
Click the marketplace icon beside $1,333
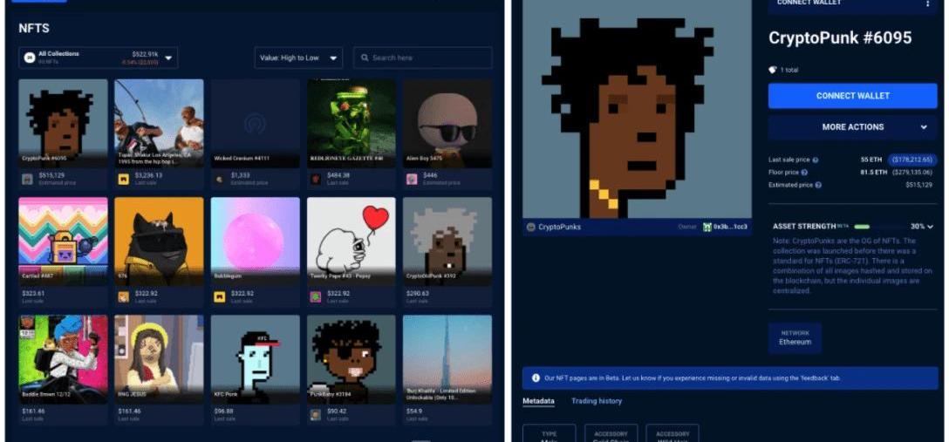pos(220,179)
